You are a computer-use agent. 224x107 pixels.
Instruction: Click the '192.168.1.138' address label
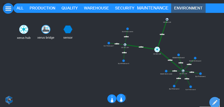(167, 22)
